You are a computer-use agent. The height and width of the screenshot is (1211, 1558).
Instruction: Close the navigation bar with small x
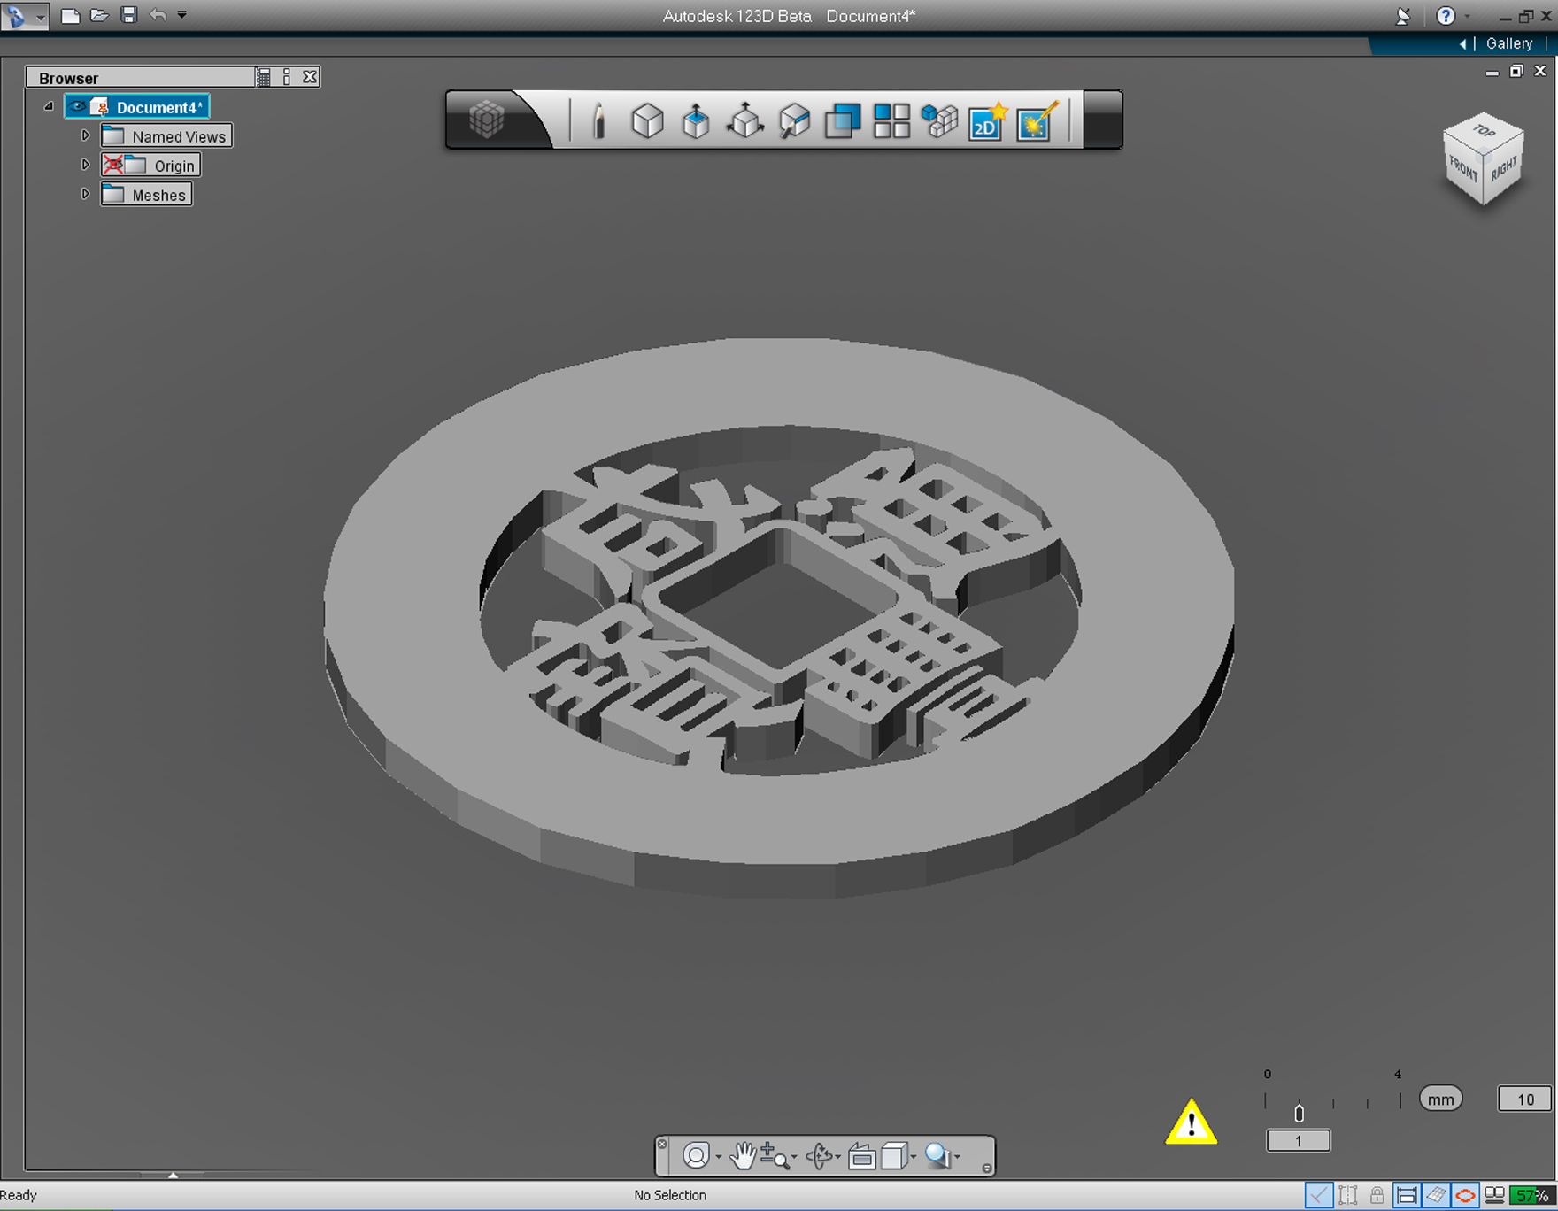[662, 1144]
